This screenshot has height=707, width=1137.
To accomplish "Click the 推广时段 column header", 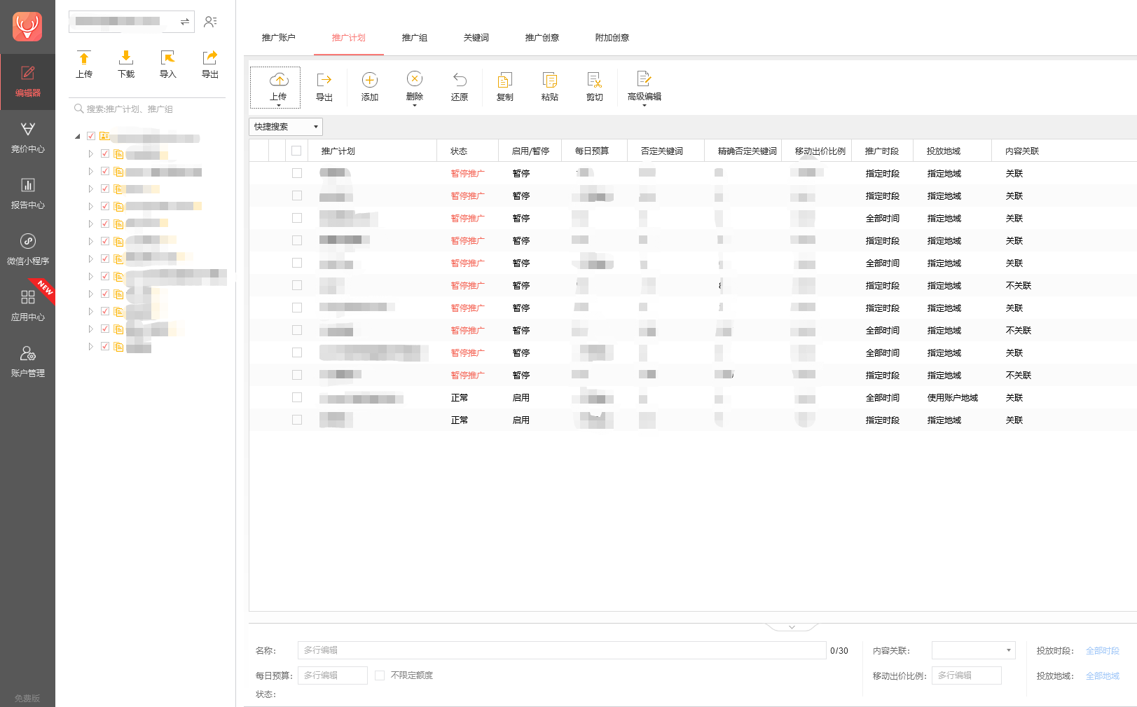I will coord(882,151).
